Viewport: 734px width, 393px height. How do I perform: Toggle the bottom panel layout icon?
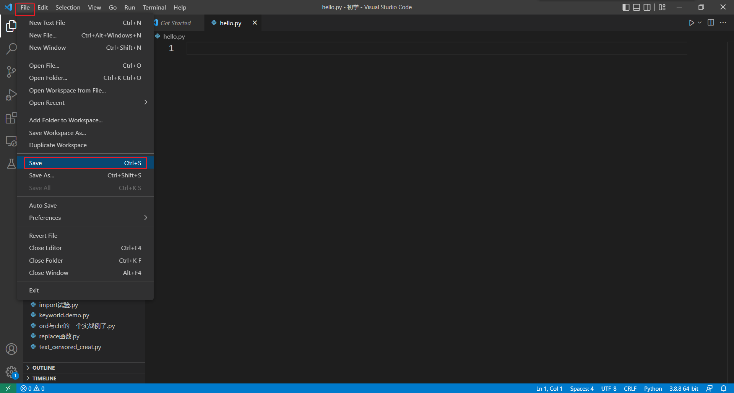tap(637, 7)
